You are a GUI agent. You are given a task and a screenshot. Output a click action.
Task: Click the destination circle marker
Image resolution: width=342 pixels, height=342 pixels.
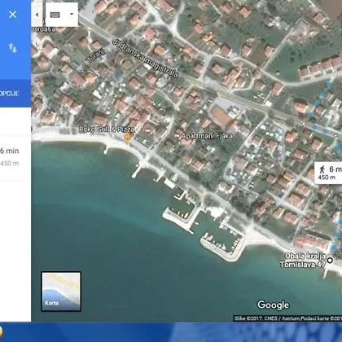tap(330, 261)
